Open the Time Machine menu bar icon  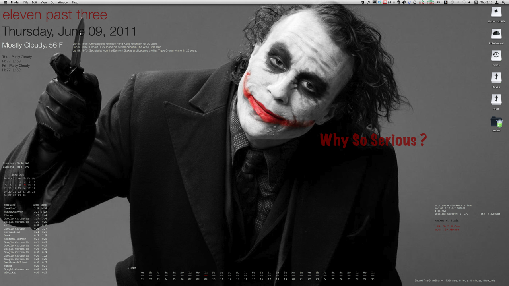pos(452,2)
